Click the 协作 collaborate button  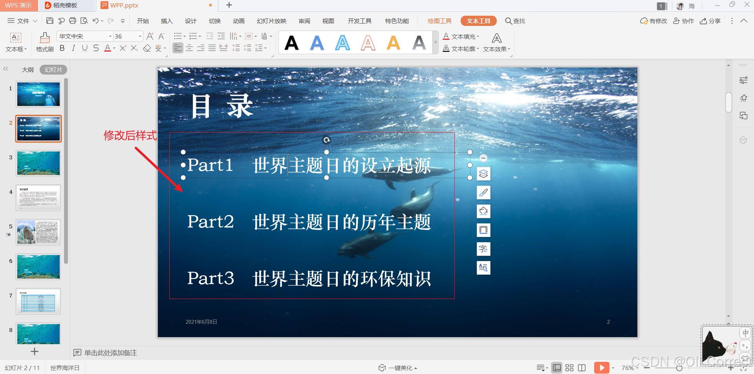pyautogui.click(x=683, y=21)
